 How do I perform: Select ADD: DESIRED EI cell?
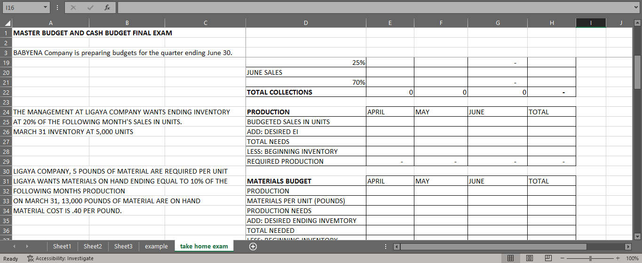click(306, 132)
